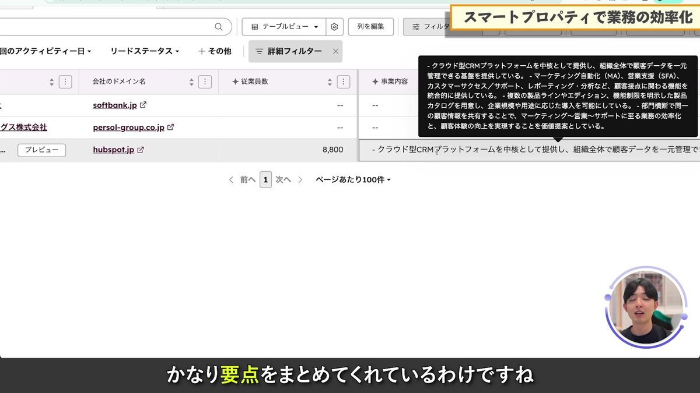Click the external link icon beside hubspot.jp
The width and height of the screenshot is (700, 393).
click(x=142, y=149)
